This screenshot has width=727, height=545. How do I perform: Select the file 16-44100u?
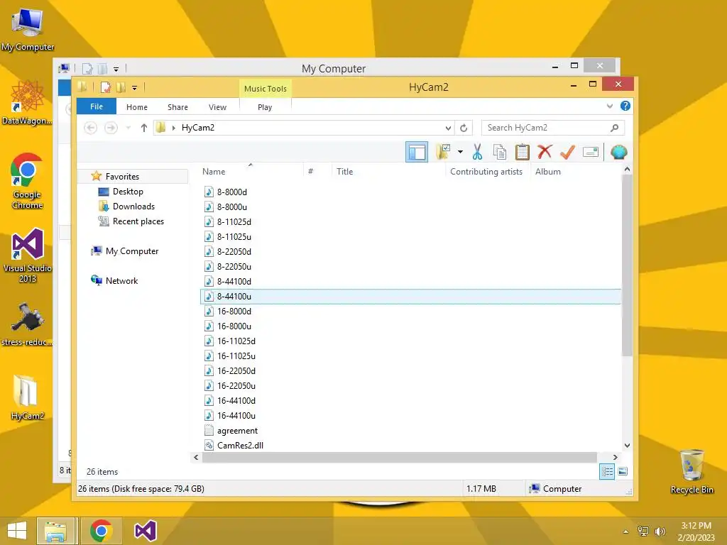click(x=236, y=416)
